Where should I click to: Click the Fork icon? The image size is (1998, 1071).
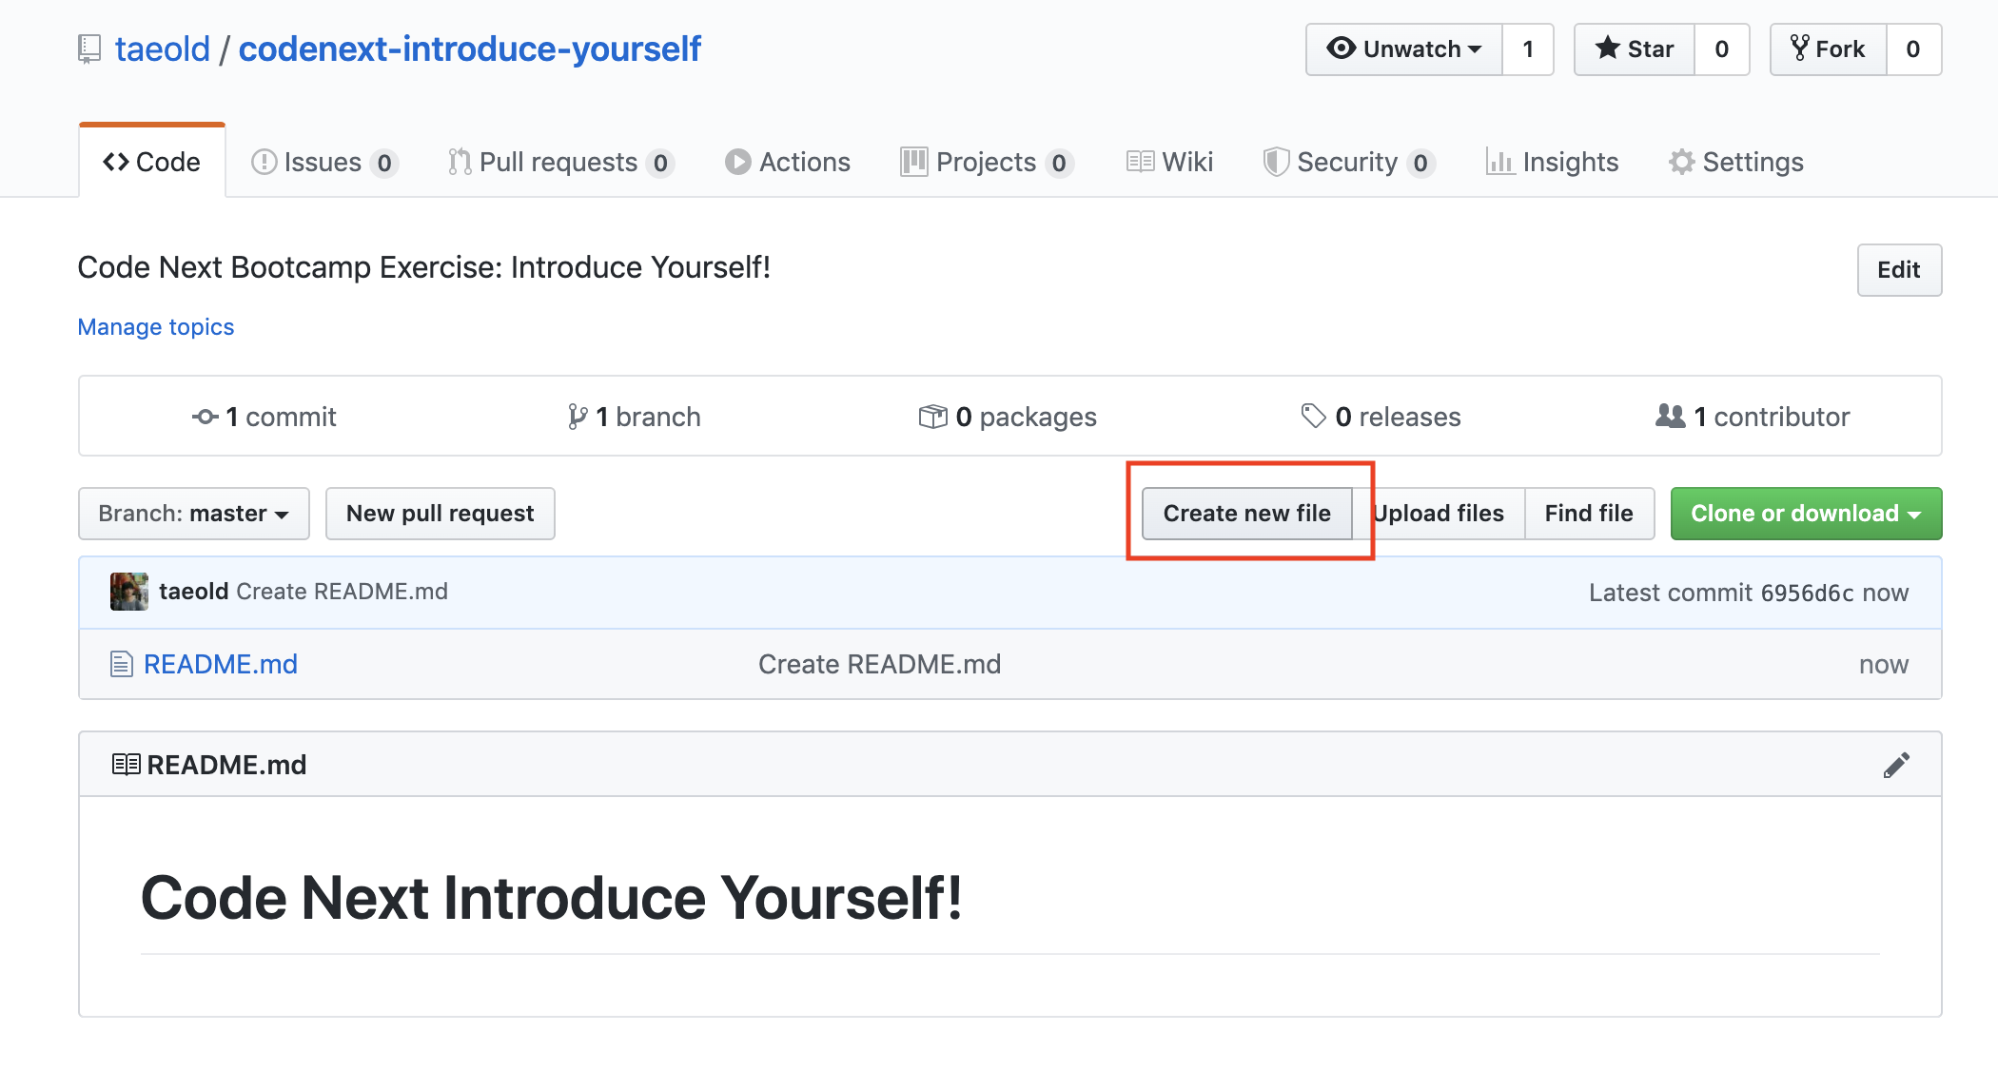click(x=1799, y=49)
